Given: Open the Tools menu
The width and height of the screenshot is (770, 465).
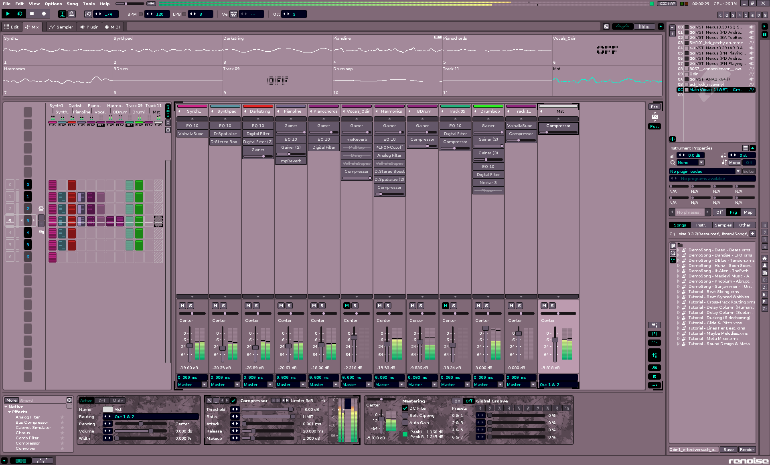Looking at the screenshot, I should pos(89,4).
